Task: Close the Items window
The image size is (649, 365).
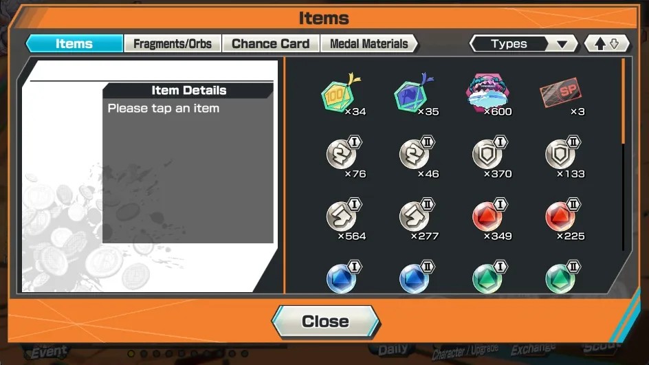Action: pos(325,322)
